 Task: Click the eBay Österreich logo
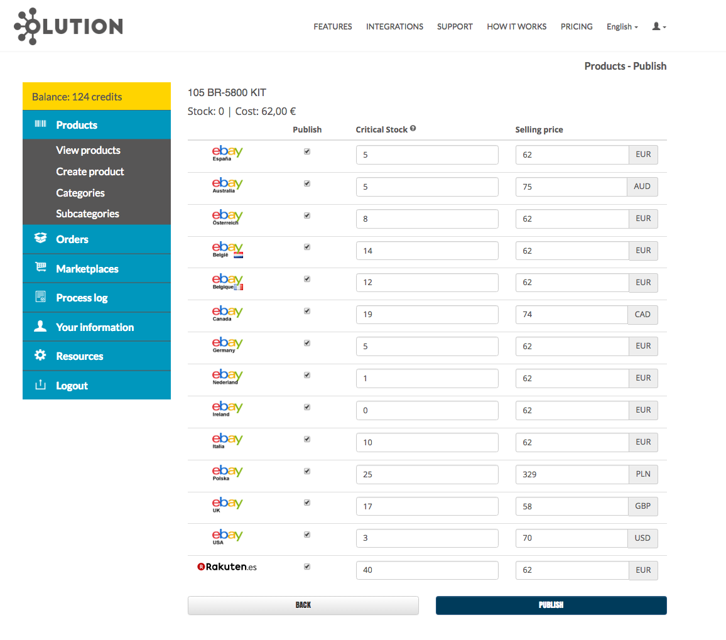pyautogui.click(x=227, y=217)
